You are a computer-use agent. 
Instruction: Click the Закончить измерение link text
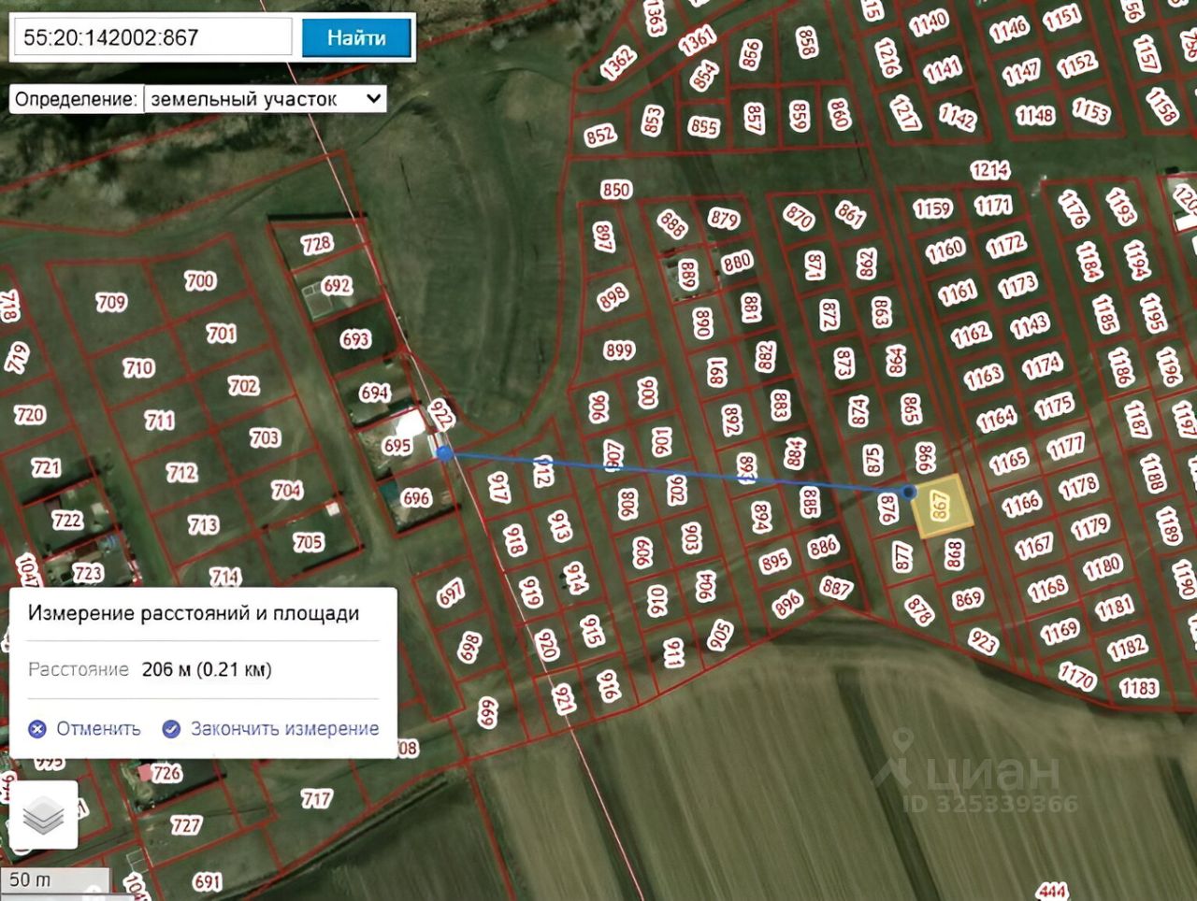coord(284,729)
